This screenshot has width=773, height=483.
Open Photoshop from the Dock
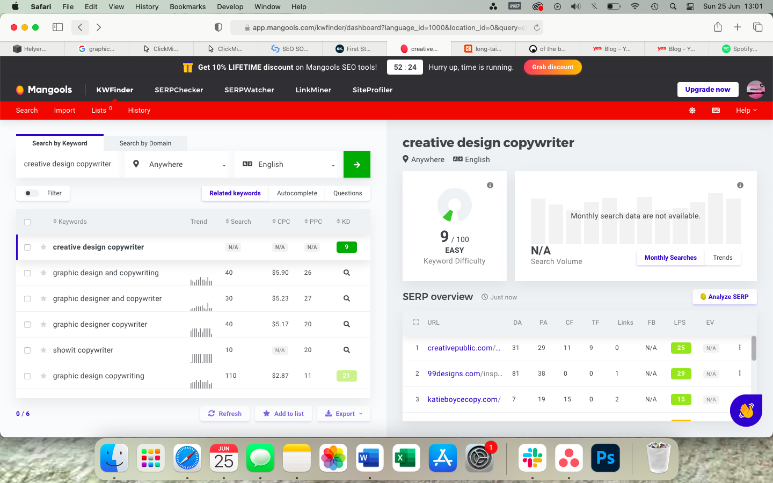[606, 458]
